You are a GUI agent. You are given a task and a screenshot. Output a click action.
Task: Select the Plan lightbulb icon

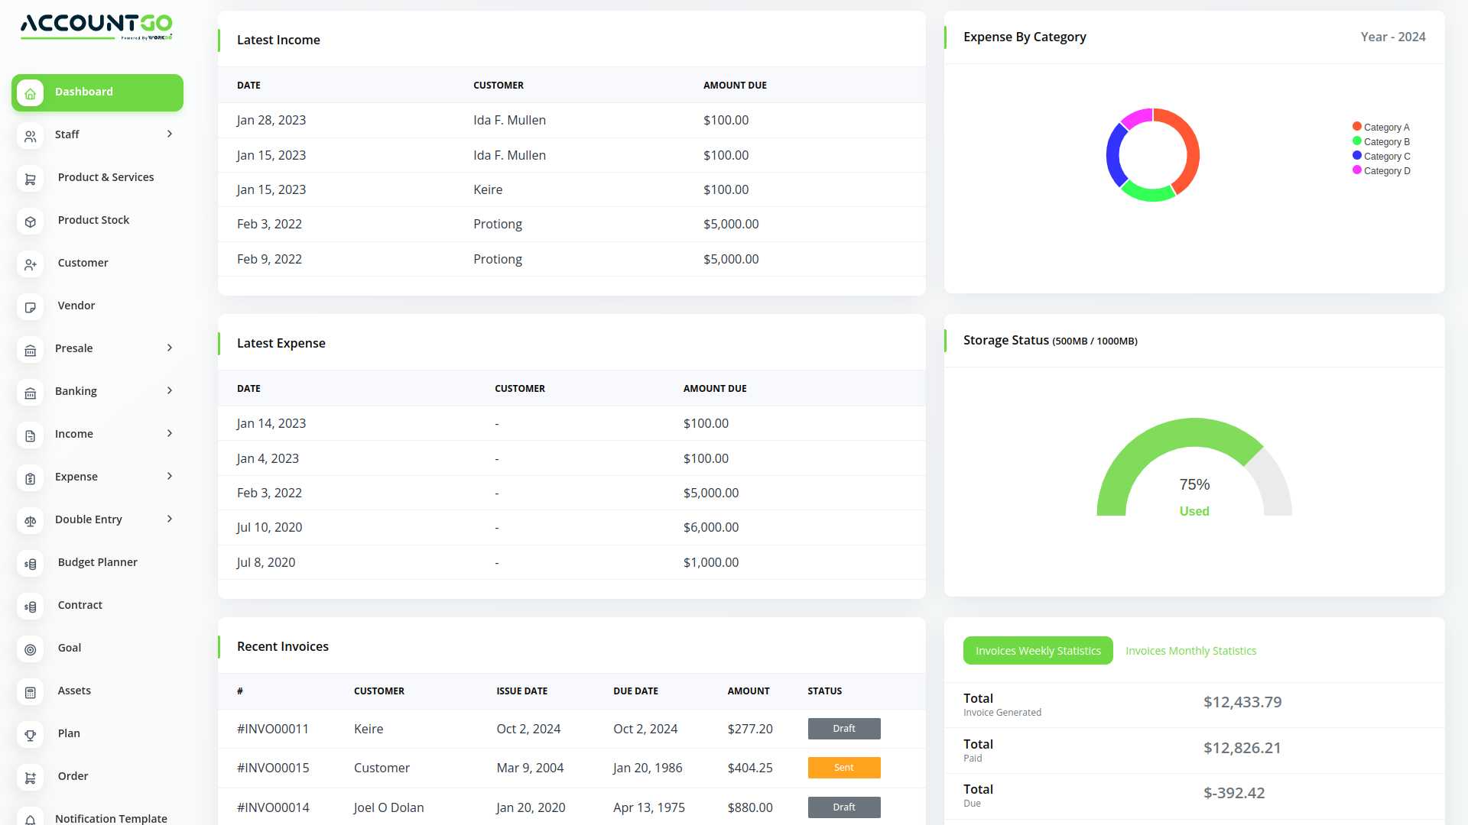coord(30,735)
